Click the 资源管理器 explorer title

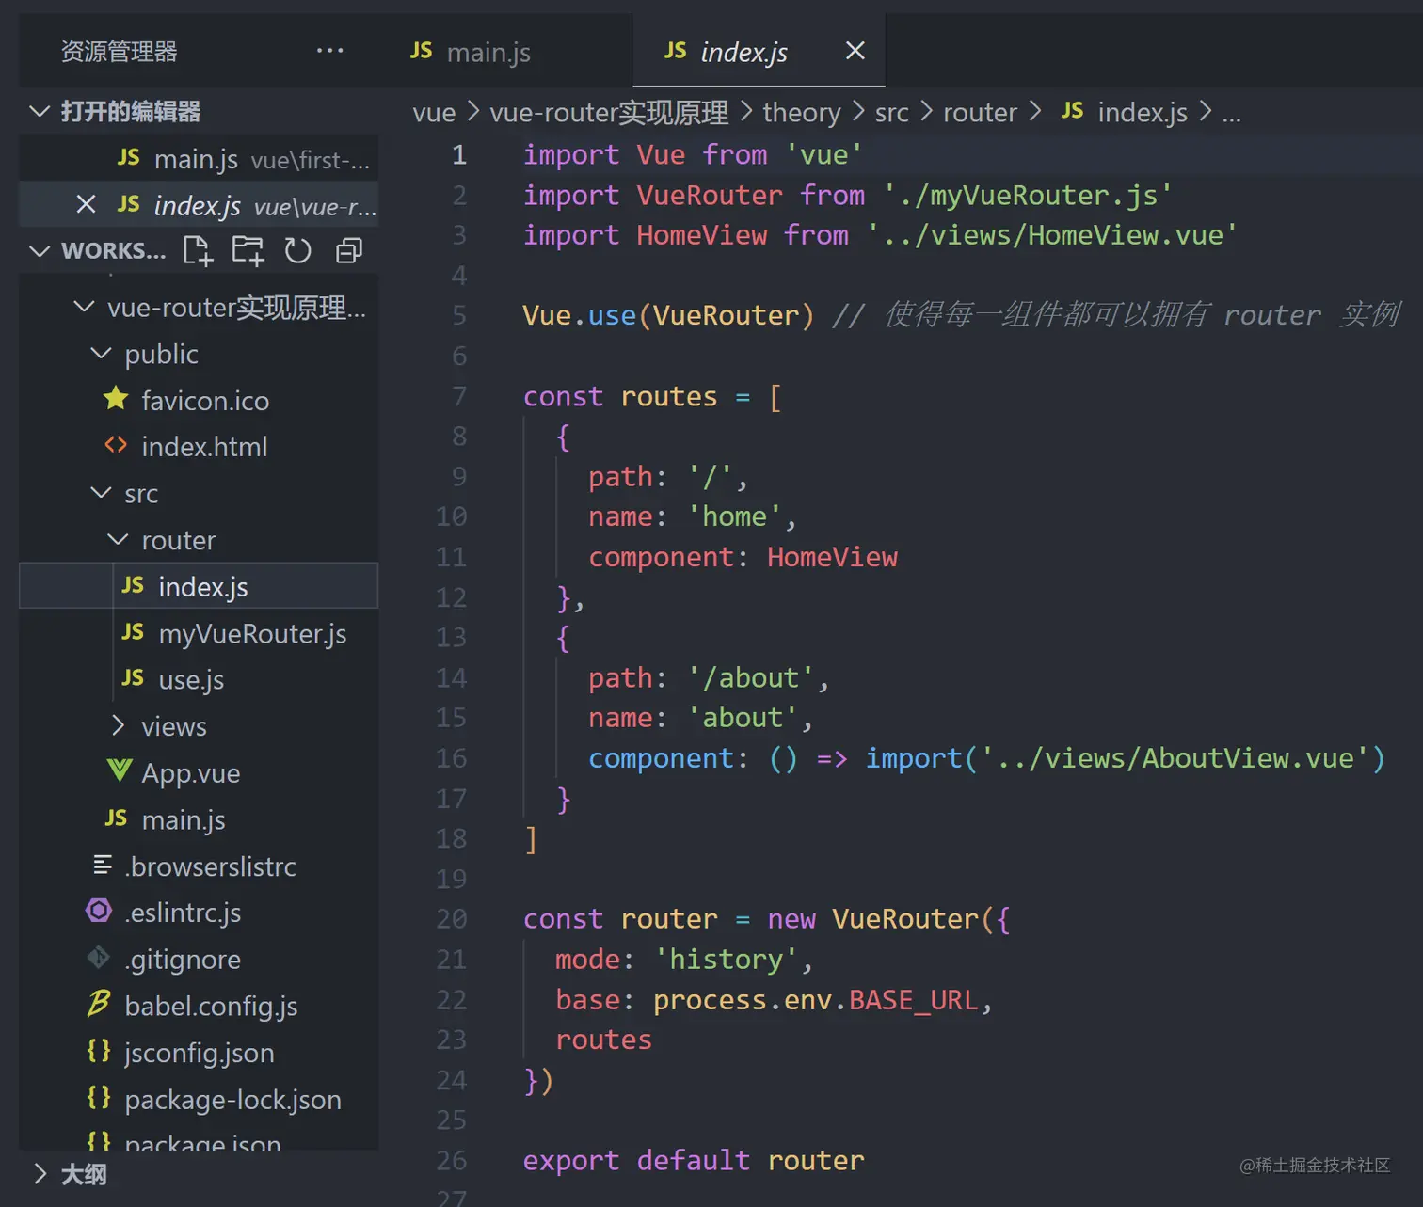(119, 51)
